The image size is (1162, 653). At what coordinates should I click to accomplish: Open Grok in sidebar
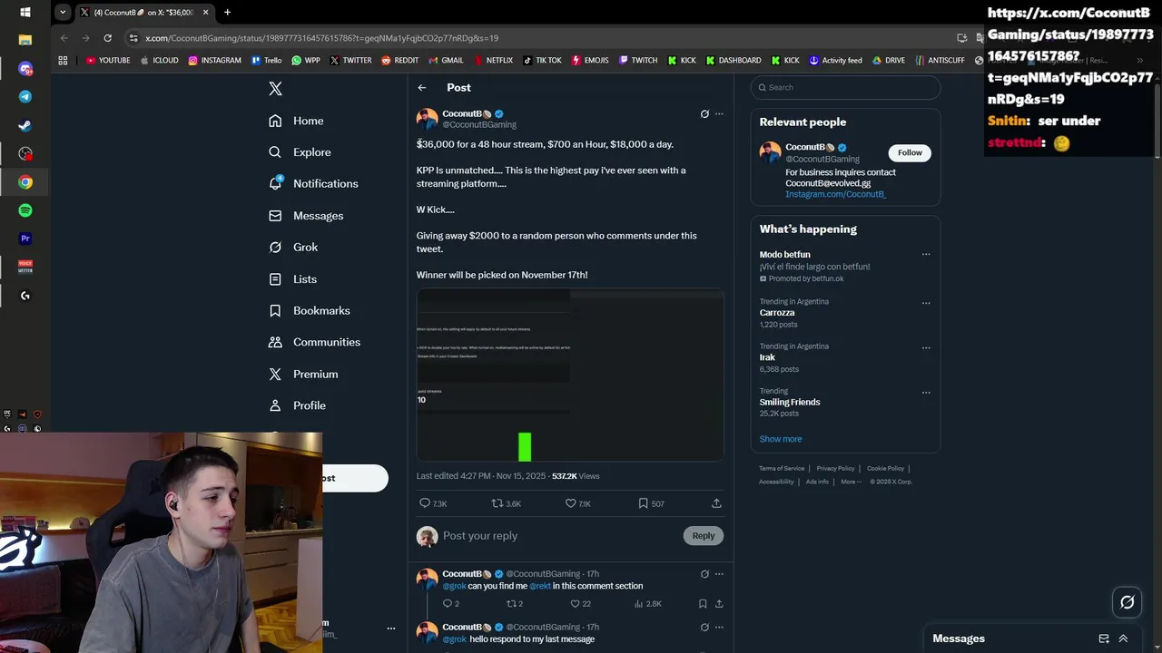(293, 247)
